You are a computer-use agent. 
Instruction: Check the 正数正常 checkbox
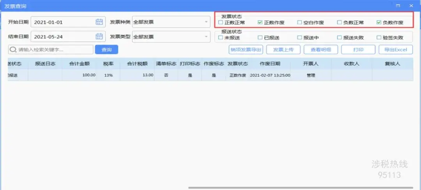(220, 23)
